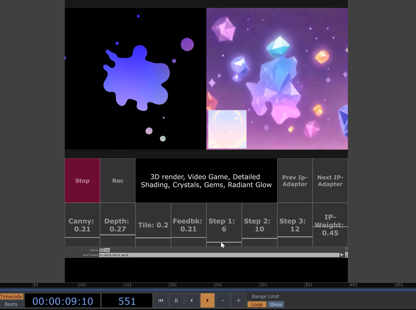Step forward one frame with plus button
416x310 pixels.
238,300
